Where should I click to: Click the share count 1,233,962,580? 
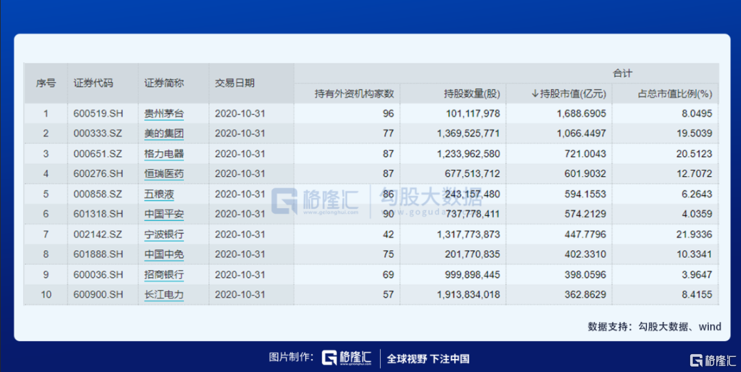[469, 154]
